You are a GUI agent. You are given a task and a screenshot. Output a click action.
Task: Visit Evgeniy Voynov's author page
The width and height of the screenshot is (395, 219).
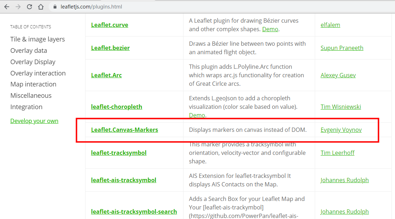341,130
